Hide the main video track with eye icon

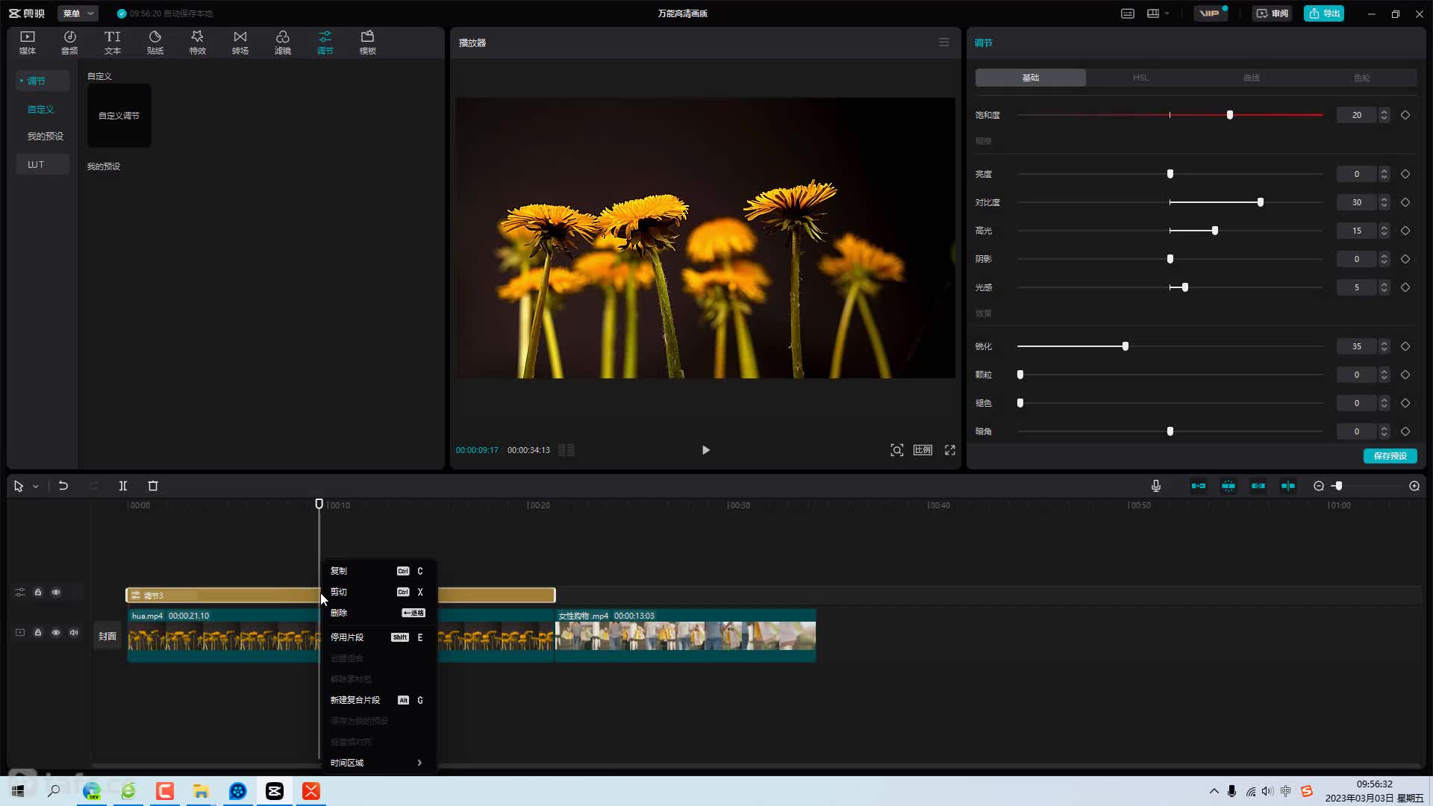tap(56, 632)
